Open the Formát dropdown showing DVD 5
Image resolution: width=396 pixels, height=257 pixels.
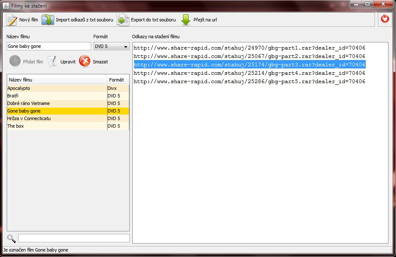click(x=111, y=46)
